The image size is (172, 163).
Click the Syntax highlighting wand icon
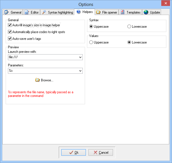tap(44, 12)
